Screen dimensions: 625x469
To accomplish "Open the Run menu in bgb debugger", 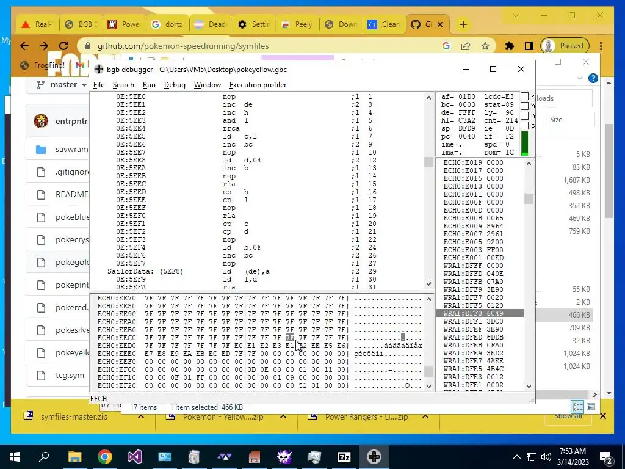I will tap(149, 85).
